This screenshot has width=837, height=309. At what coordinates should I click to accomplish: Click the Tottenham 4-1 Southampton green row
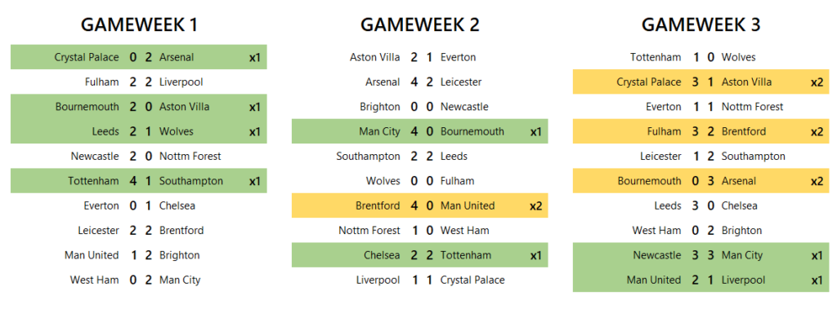point(139,181)
